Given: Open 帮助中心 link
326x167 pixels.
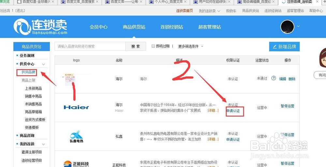Looking at the screenshot, I should pos(316,11).
